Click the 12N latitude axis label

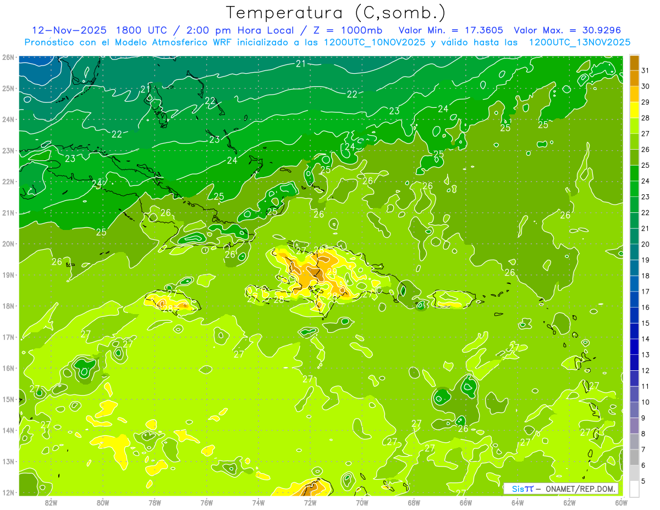(x=8, y=492)
